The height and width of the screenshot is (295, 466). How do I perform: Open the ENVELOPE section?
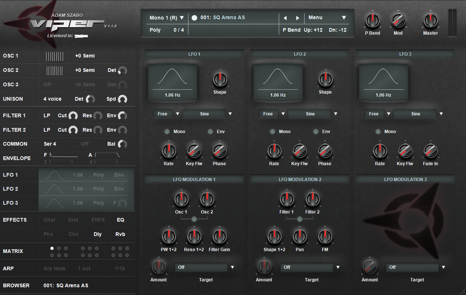(17, 158)
